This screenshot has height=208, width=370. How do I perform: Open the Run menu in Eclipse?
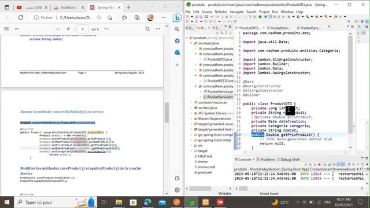275,12
